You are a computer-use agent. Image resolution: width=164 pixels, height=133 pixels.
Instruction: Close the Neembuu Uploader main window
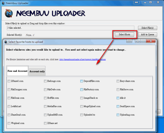pyautogui.click(x=158, y=2)
